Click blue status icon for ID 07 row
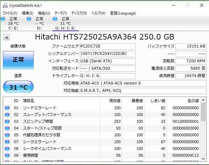Image resolution: width=209 pixels, height=165 pixels. tap(7, 142)
